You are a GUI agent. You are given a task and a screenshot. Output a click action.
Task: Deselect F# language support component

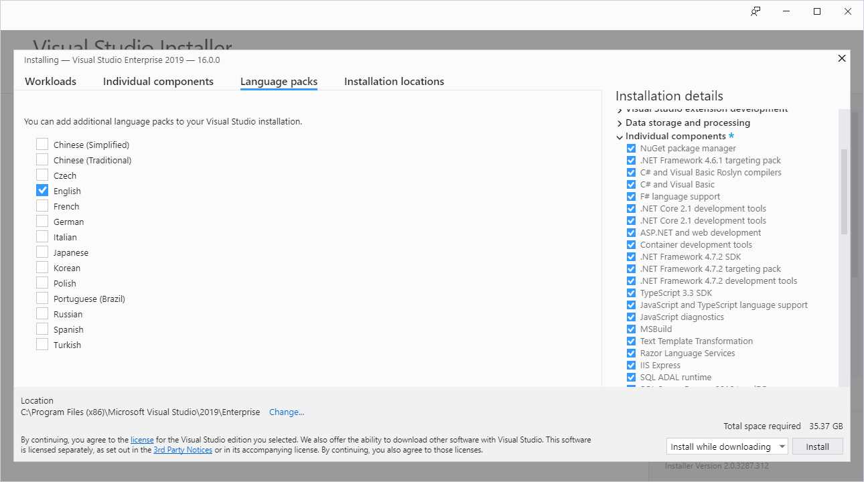631,197
